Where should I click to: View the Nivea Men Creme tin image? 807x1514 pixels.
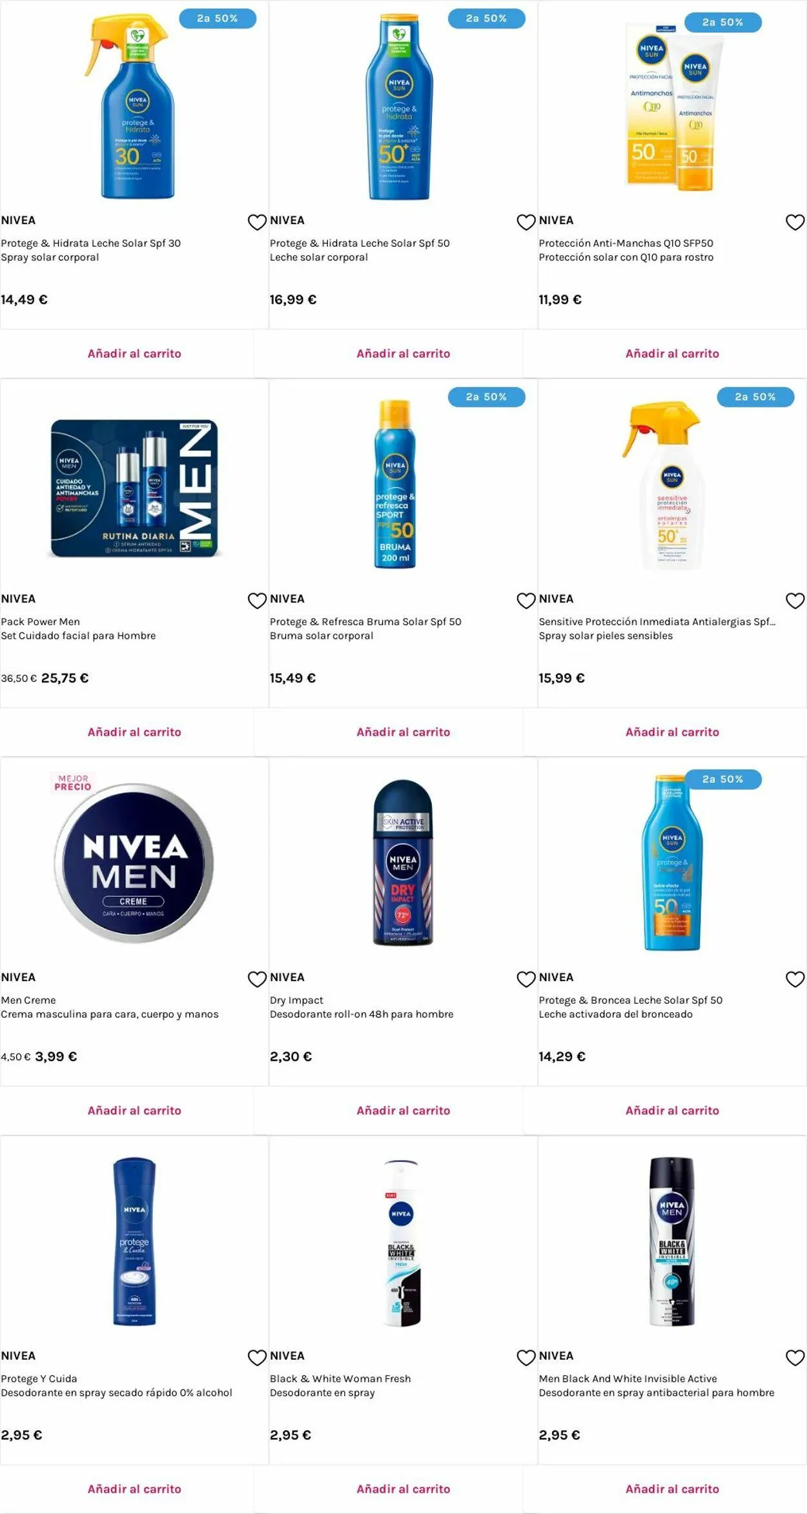click(x=134, y=864)
